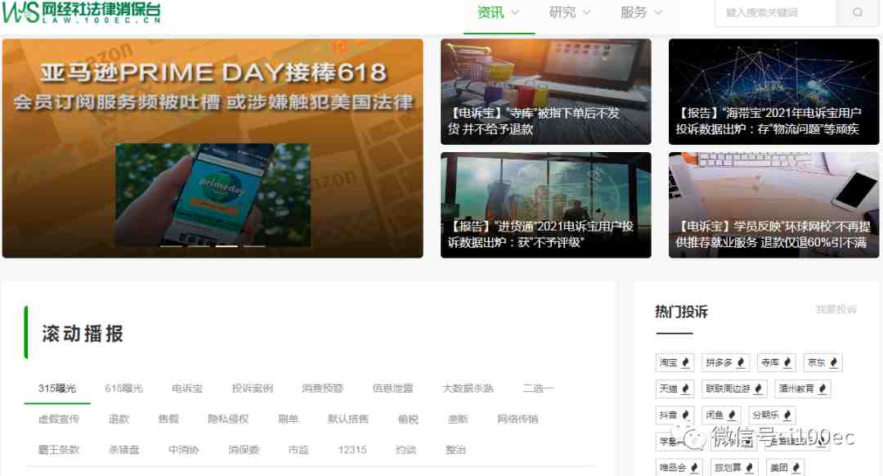Open the 网络传销 topic
Screen dimensions: 883x476
point(518,419)
